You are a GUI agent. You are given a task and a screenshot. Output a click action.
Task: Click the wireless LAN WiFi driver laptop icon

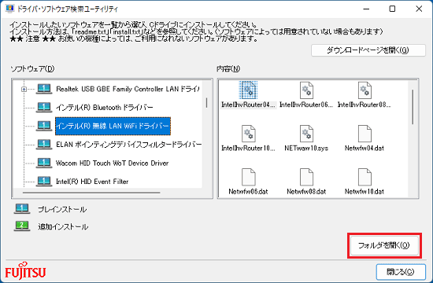44,126
